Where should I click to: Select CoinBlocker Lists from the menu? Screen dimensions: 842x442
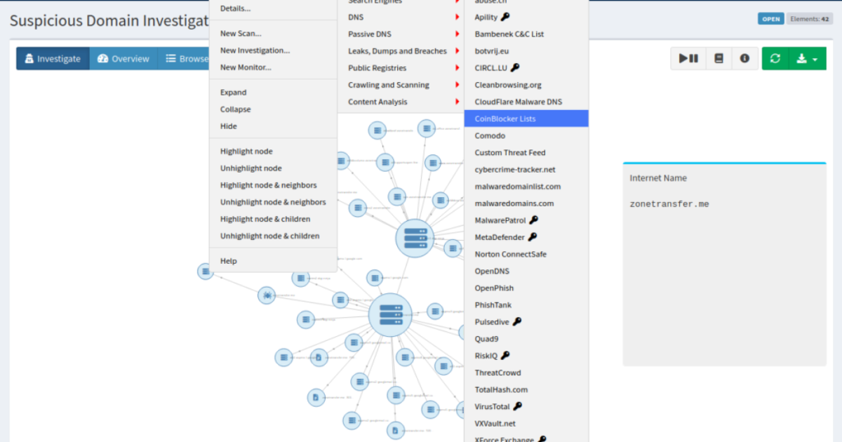tap(505, 118)
